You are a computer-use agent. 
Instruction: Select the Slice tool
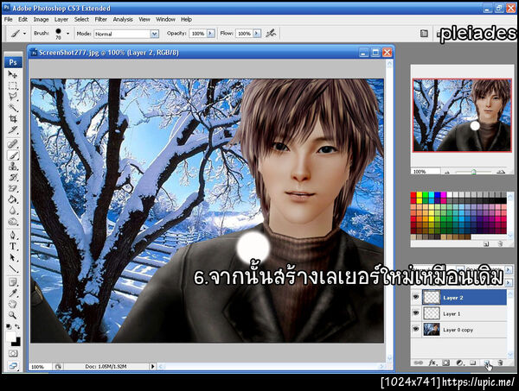click(12, 129)
